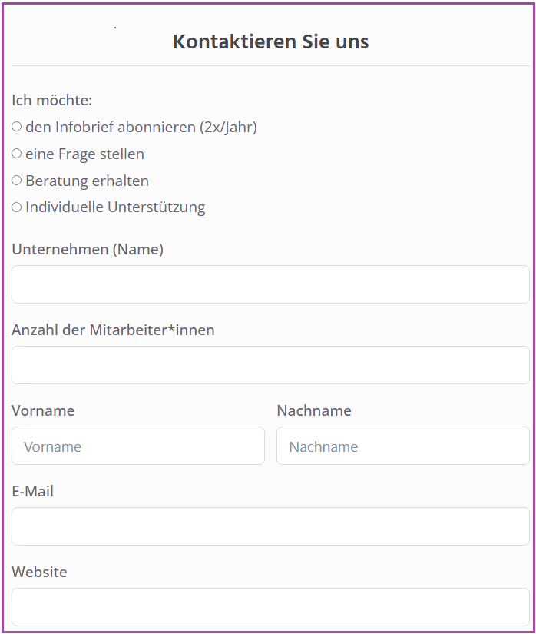
Task: Pick the 'Individuelle Unterstützung' radio circle
Action: click(17, 207)
